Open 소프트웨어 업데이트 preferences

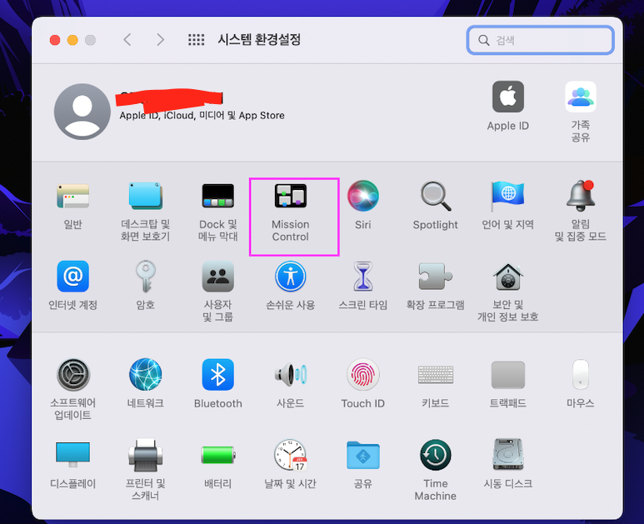click(72, 375)
